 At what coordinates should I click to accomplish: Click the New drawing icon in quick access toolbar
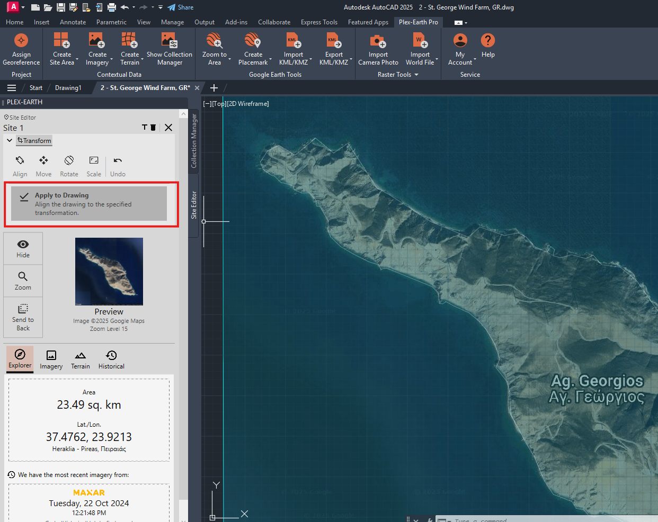click(x=35, y=7)
